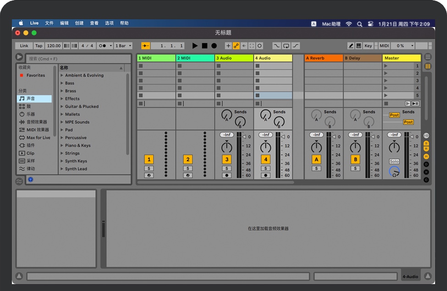Deactivate track 1 MIDI with its track activator
447x291 pixels.
[x=149, y=159]
